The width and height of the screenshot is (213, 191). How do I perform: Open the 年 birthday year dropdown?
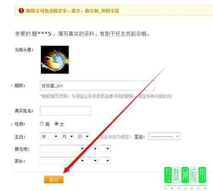[49, 136]
